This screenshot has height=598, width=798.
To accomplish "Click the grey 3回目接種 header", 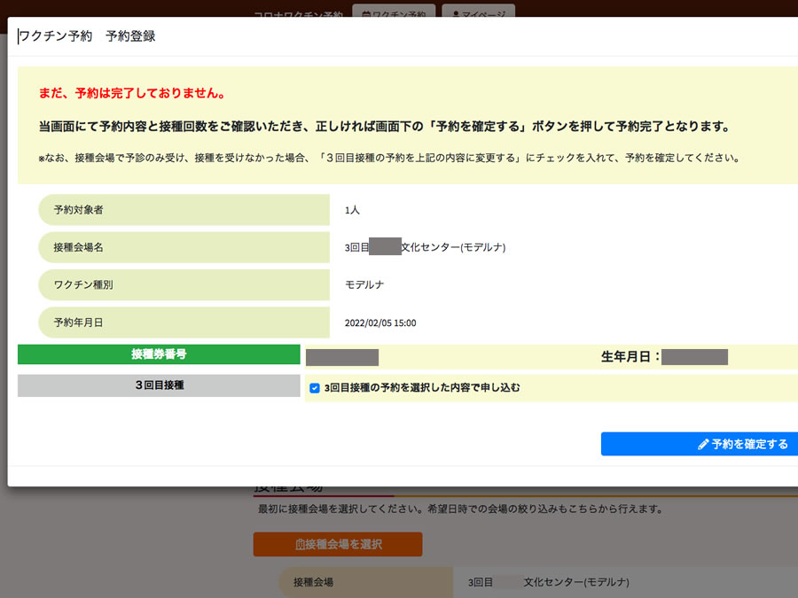I will [x=159, y=385].
